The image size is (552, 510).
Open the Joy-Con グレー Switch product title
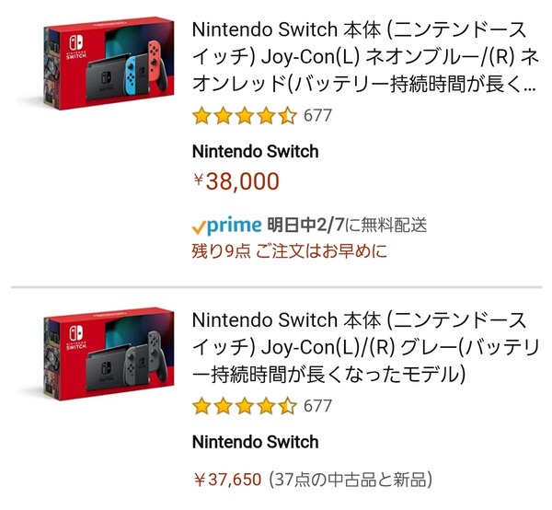359,348
